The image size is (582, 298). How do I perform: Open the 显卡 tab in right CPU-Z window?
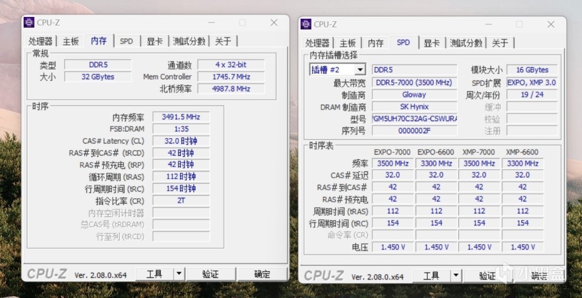pyautogui.click(x=432, y=43)
